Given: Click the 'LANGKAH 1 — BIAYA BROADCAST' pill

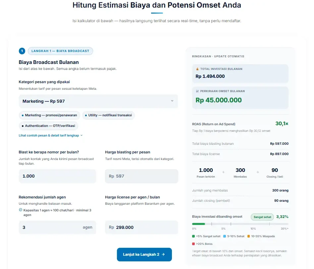Looking at the screenshot, I should coord(60,51).
